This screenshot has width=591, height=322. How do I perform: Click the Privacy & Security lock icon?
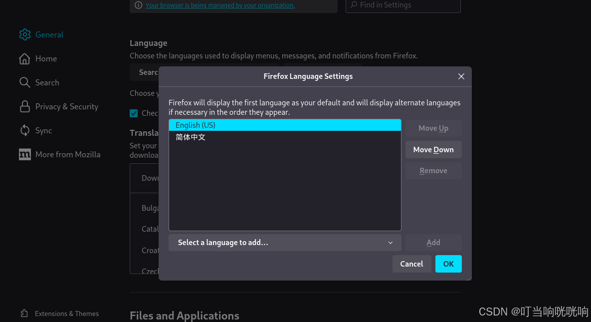click(25, 106)
